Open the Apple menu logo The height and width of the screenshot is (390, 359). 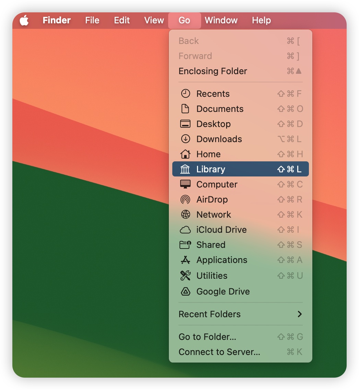click(x=24, y=20)
